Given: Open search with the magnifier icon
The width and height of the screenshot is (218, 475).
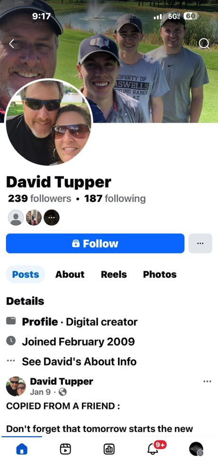Looking at the screenshot, I should [x=204, y=44].
